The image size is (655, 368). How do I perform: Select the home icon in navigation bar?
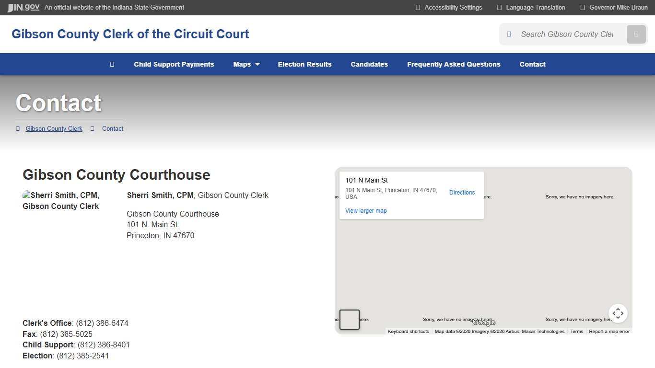click(x=112, y=64)
